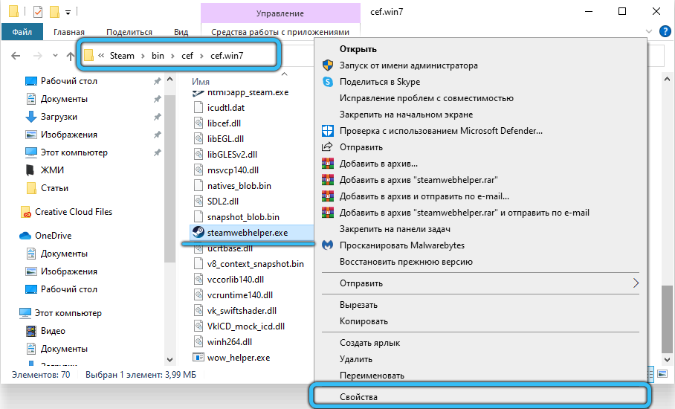Expand the 'Отправить' submenu arrow

click(x=636, y=283)
